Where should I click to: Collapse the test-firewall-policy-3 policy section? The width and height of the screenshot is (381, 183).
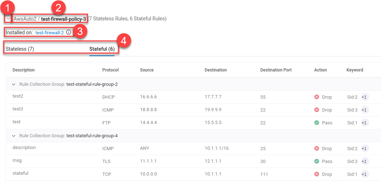point(8,19)
